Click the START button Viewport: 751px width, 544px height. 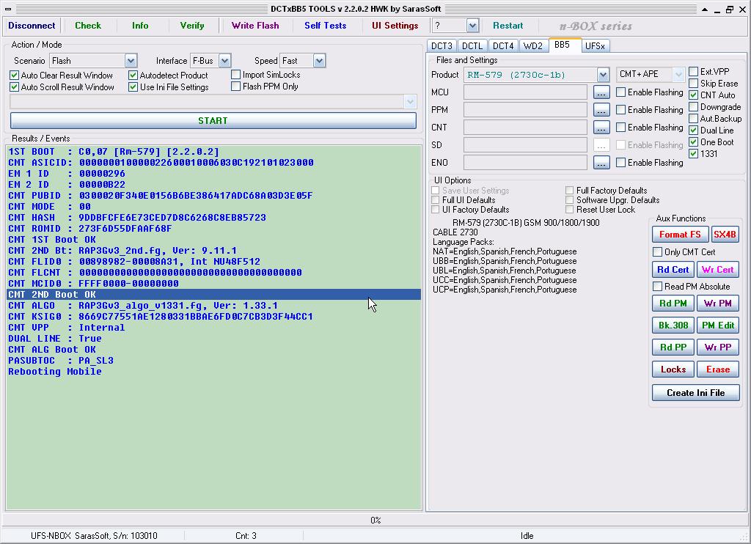213,121
